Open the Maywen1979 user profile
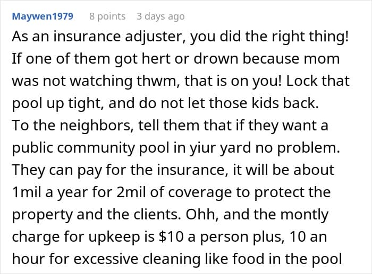Viewport: 372px width, 274px height. pos(44,16)
